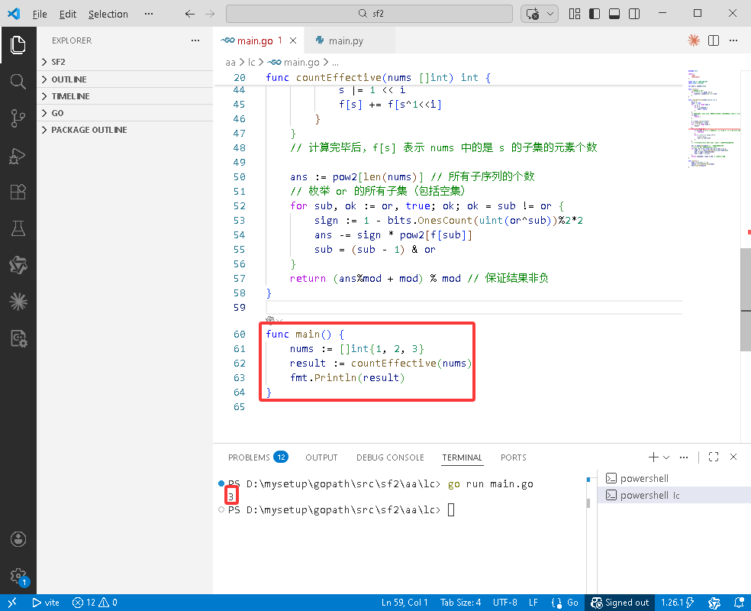Select the powershell lc terminal
Screen dimensions: 751x611
click(675, 495)
